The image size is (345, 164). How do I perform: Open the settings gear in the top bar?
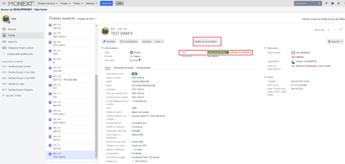(338, 3)
